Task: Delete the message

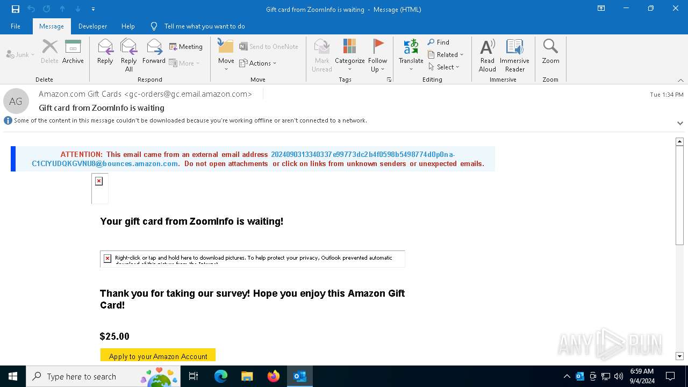Action: tap(49, 52)
